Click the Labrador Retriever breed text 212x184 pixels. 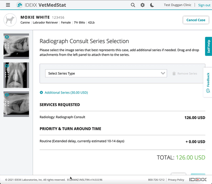point(45,23)
